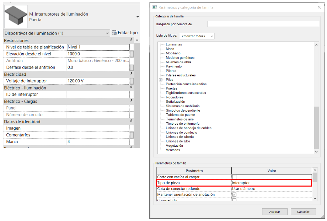Select Ventanas category
The width and height of the screenshot is (327, 221).
(x=173, y=150)
